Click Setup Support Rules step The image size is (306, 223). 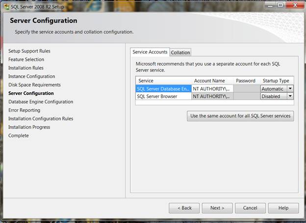29,51
